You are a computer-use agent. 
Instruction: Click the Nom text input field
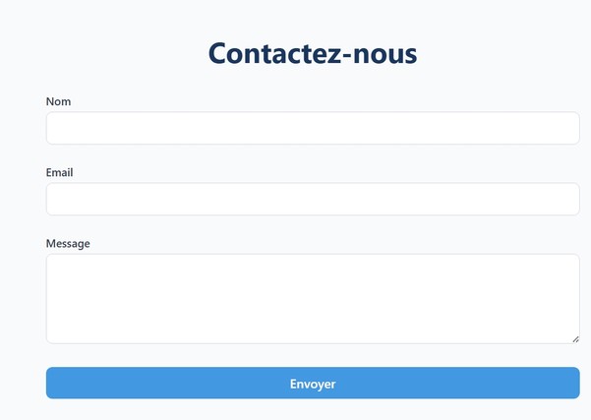[312, 128]
